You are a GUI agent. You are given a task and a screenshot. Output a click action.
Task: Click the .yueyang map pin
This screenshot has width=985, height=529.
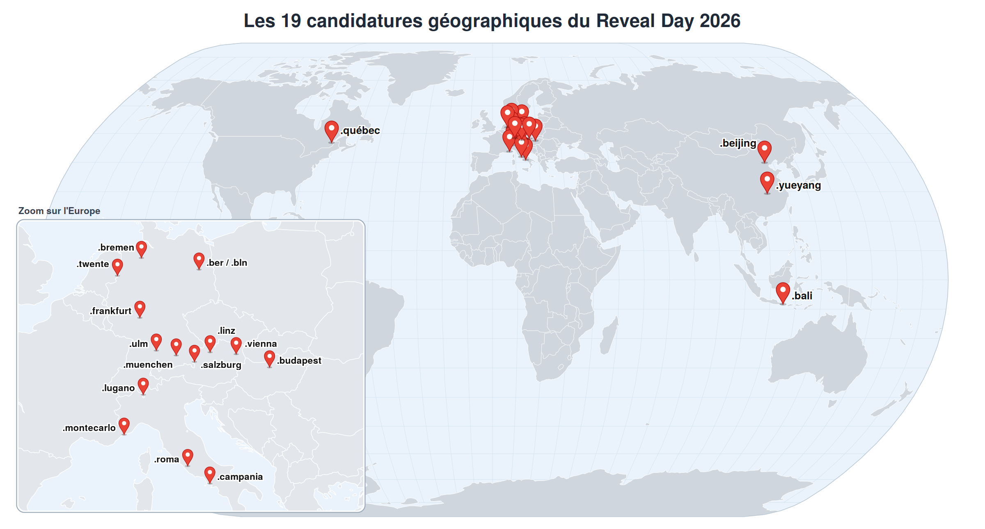point(767,182)
